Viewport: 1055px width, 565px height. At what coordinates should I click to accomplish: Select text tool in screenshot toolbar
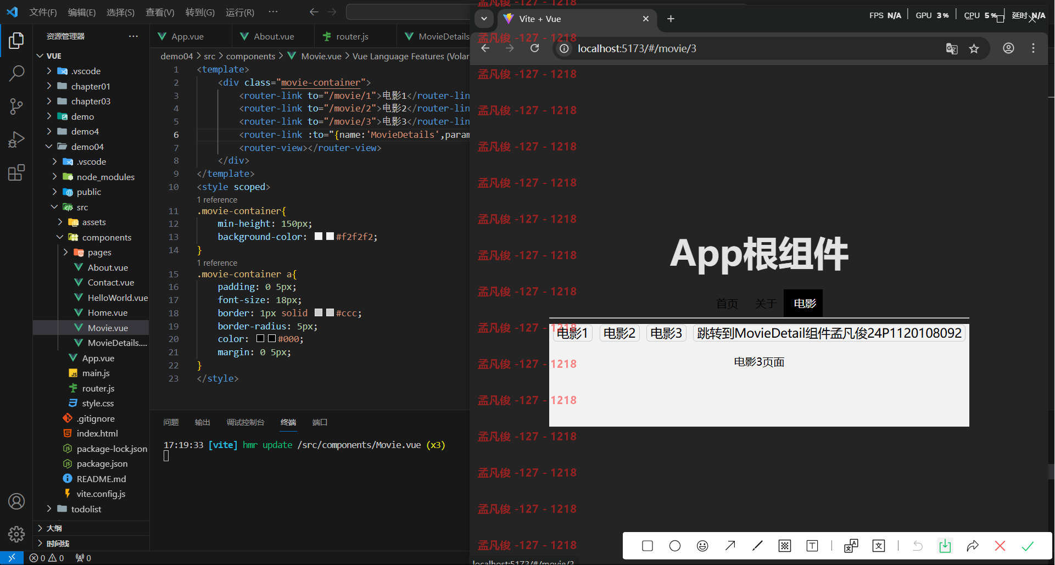tap(812, 546)
